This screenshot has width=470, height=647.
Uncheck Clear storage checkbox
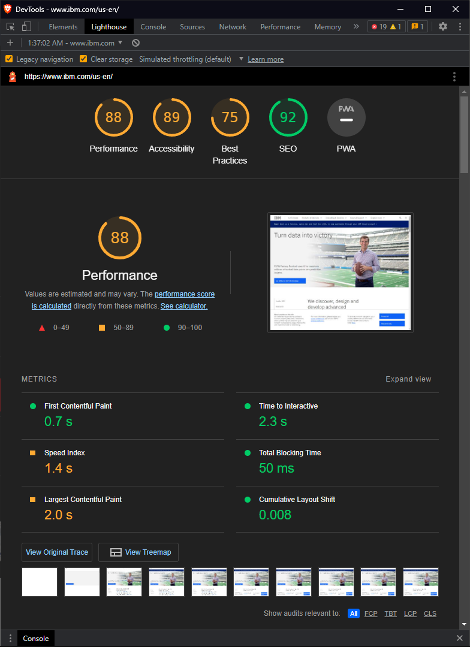click(83, 59)
